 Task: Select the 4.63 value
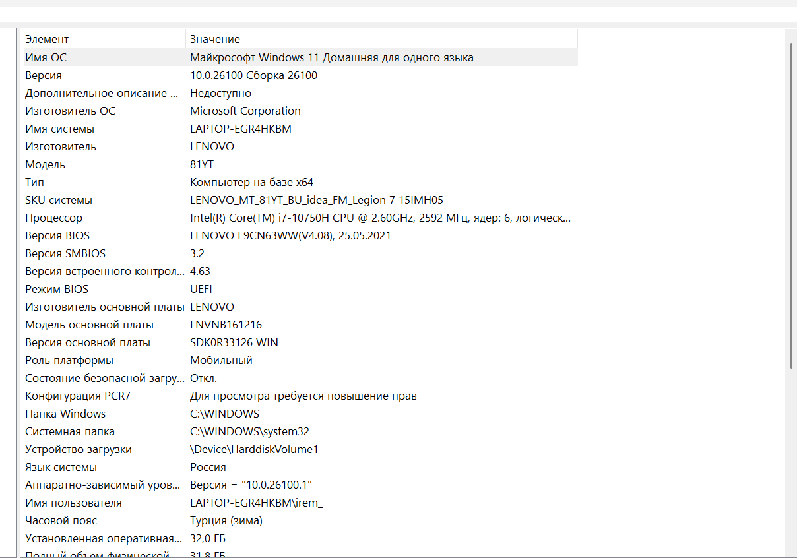[x=201, y=271]
